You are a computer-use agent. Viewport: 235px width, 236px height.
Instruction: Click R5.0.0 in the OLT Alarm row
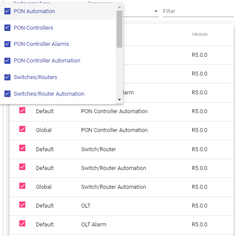(200, 225)
